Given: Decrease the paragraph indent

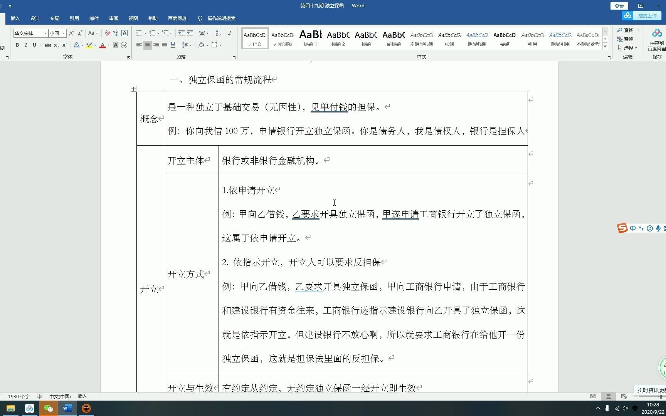Looking at the screenshot, I should pos(182,33).
